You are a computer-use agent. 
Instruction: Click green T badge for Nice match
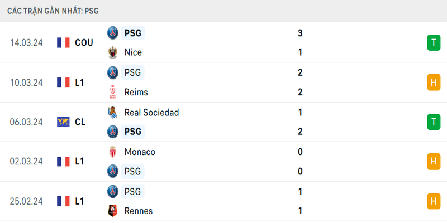coord(433,42)
